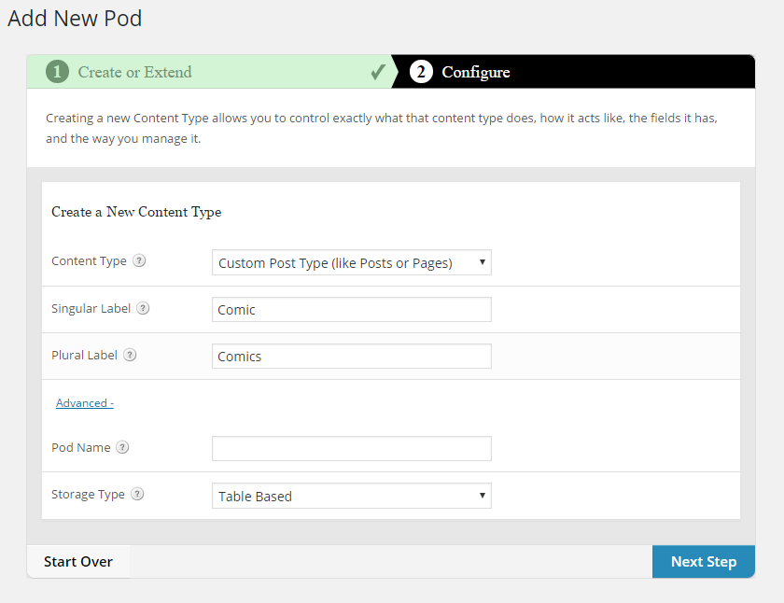
Task: Go back to the Create or Extend step
Action: click(x=134, y=72)
